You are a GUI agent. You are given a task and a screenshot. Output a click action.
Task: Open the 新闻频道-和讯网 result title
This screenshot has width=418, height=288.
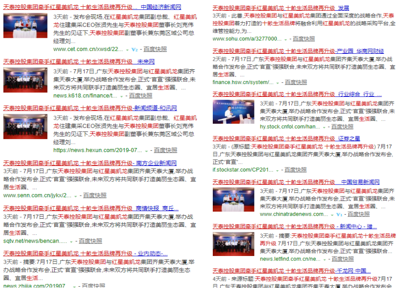tap(90, 108)
